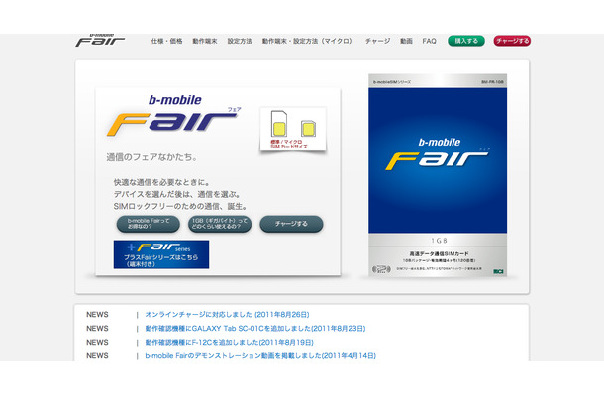Open the 設定方法 menu item

(240, 41)
